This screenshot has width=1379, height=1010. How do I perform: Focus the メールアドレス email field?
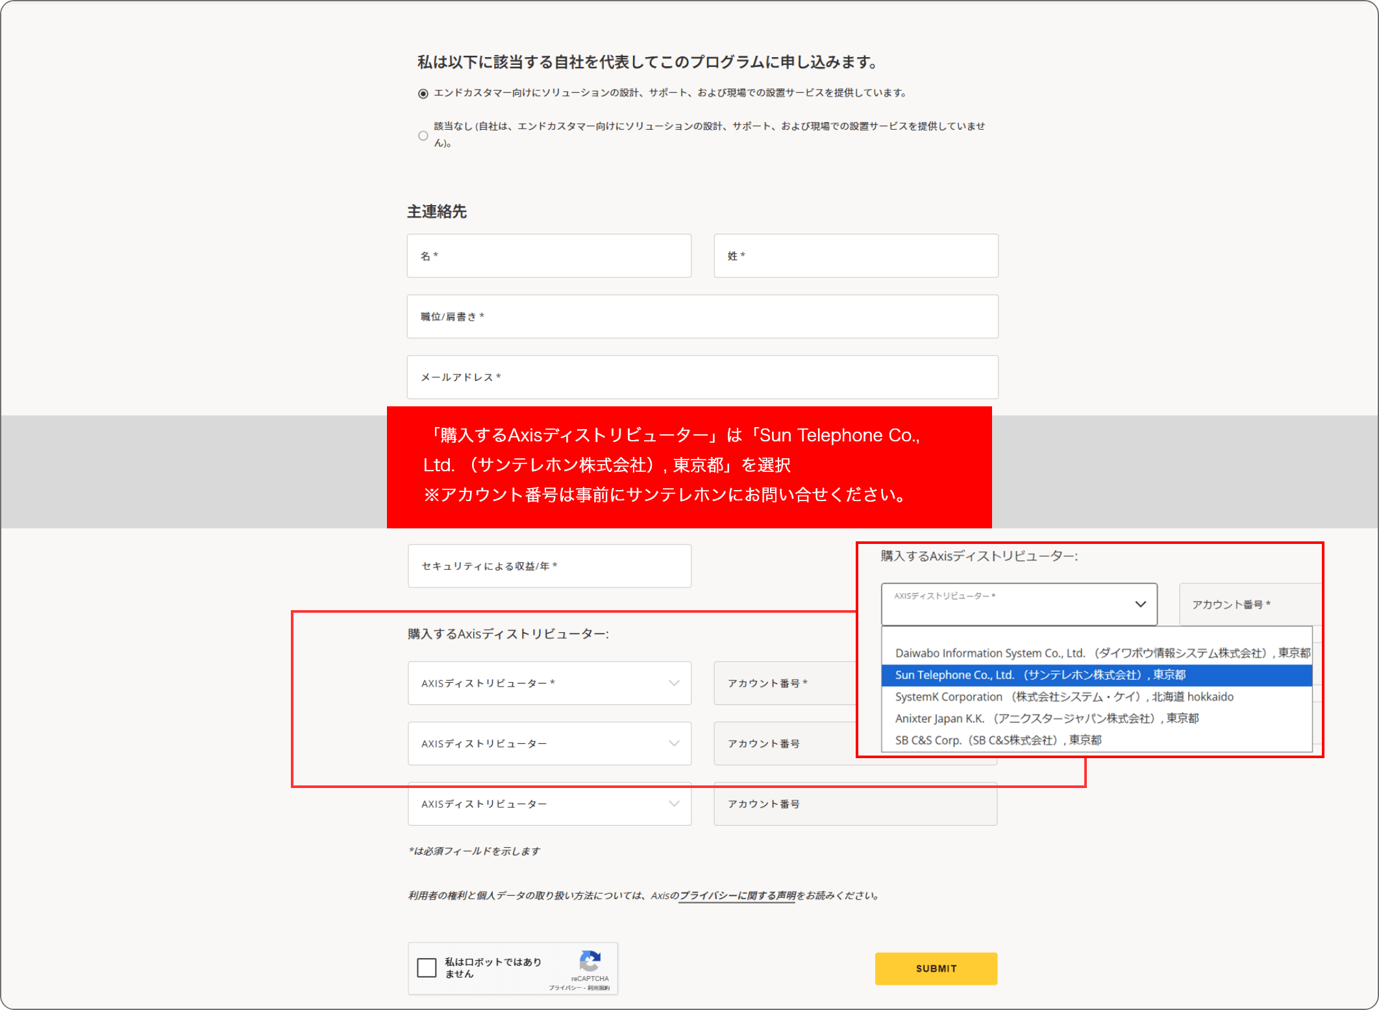(x=702, y=377)
